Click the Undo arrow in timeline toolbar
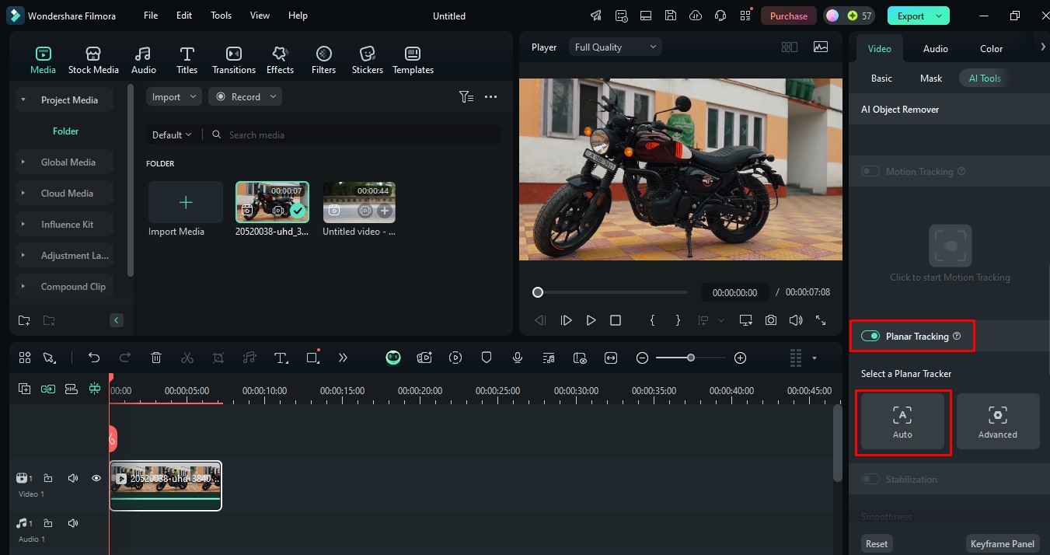 click(x=94, y=358)
